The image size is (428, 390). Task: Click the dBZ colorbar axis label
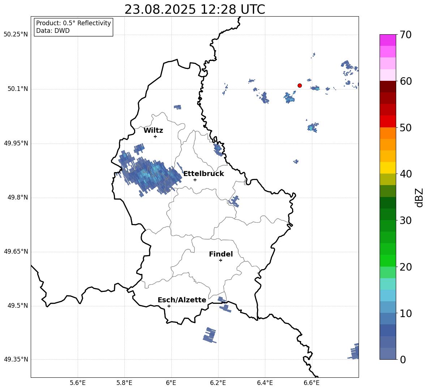(419, 197)
